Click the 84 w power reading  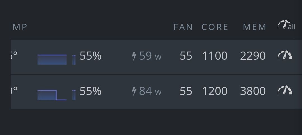150,91
